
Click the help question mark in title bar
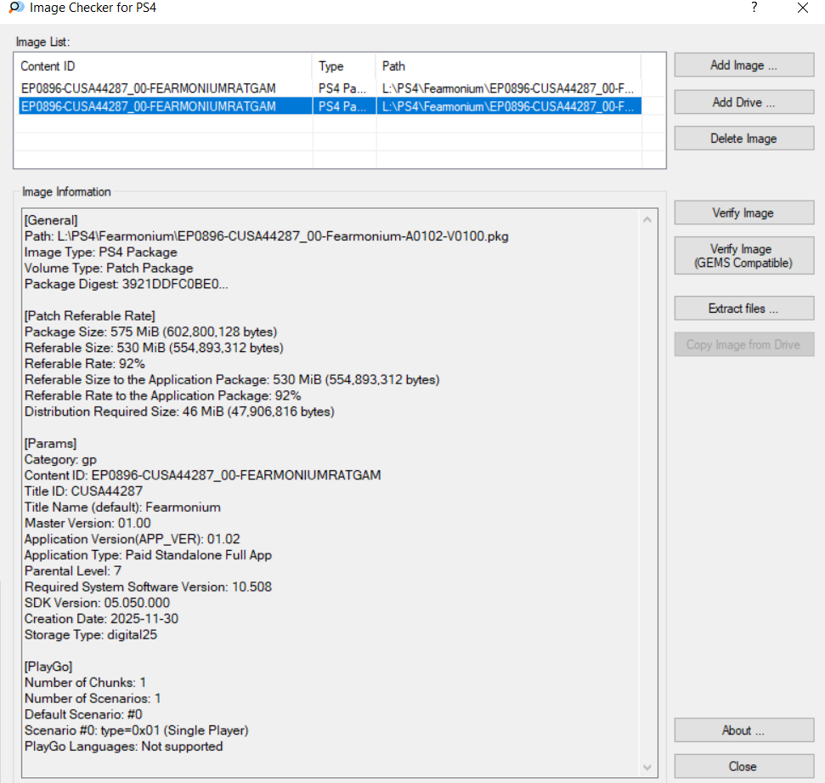pyautogui.click(x=754, y=8)
